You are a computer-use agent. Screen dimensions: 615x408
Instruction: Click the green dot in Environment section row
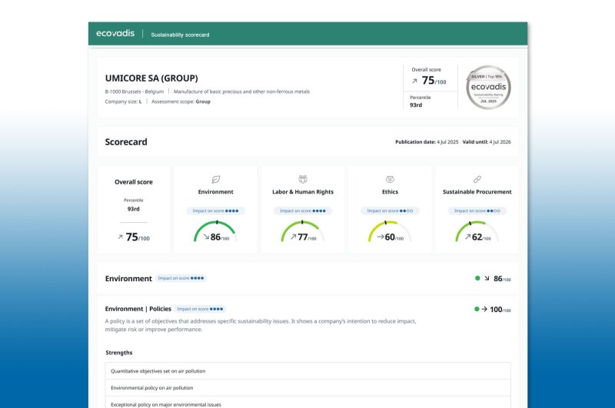coord(477,278)
